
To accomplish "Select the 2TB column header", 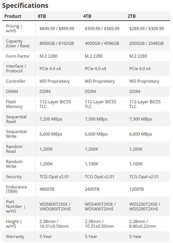I will (x=131, y=16).
